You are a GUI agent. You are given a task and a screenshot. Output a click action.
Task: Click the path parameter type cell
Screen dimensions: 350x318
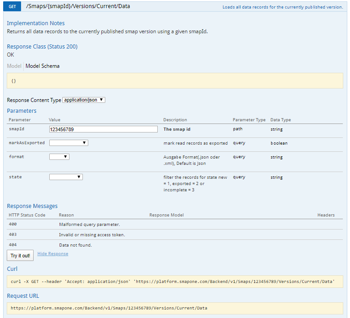click(x=238, y=129)
